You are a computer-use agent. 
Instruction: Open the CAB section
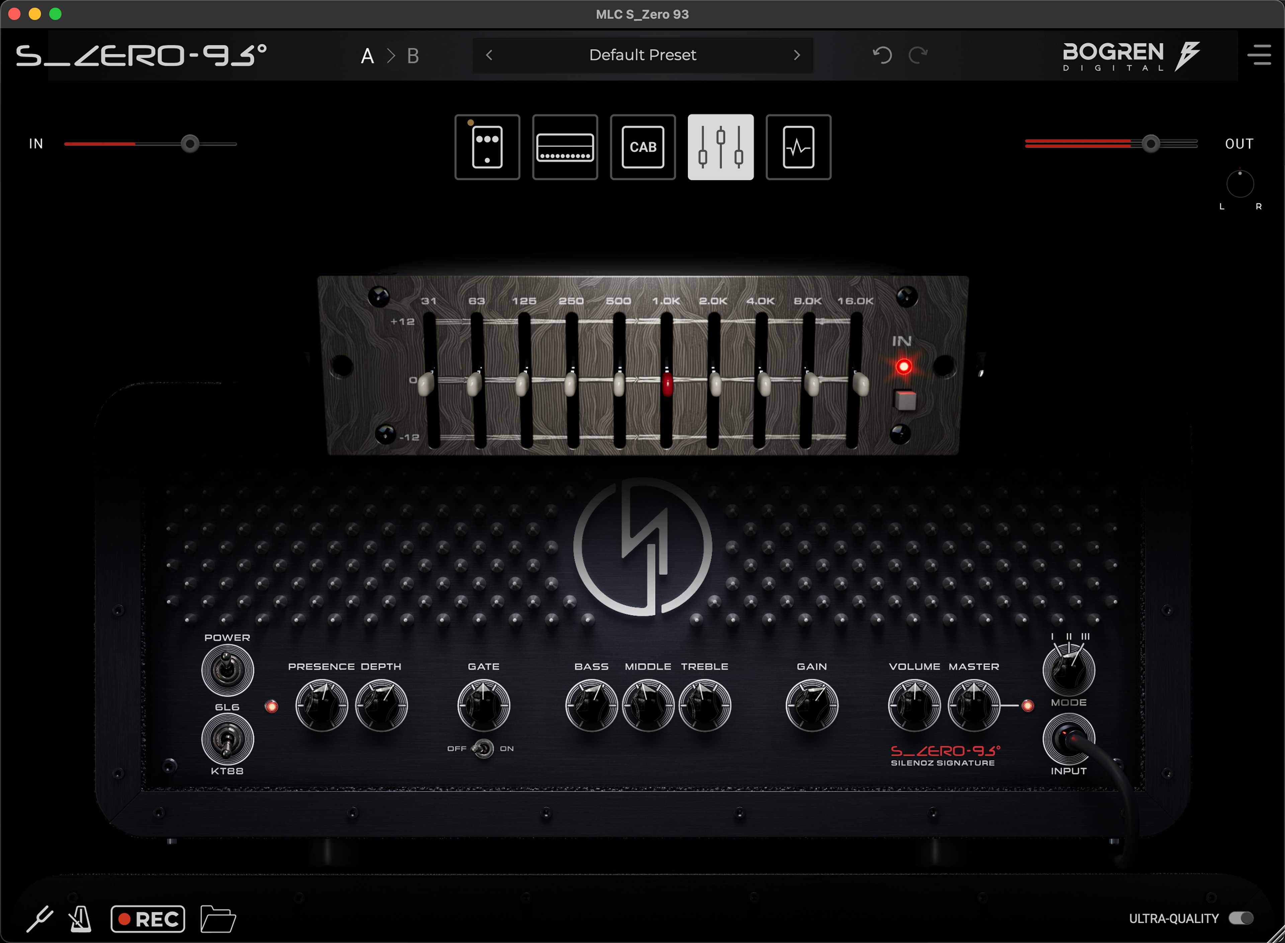coord(643,147)
